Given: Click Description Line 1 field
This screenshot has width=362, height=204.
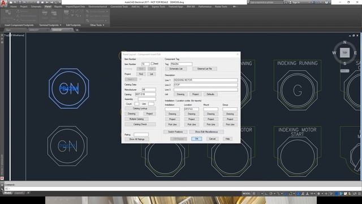Looking at the screenshot, I should pos(206,80).
